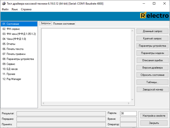Click the Передано field

[x=61, y=119]
